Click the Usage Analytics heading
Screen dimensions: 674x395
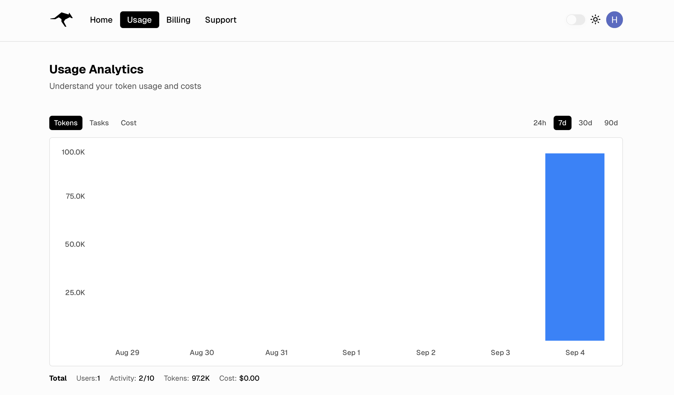point(96,69)
